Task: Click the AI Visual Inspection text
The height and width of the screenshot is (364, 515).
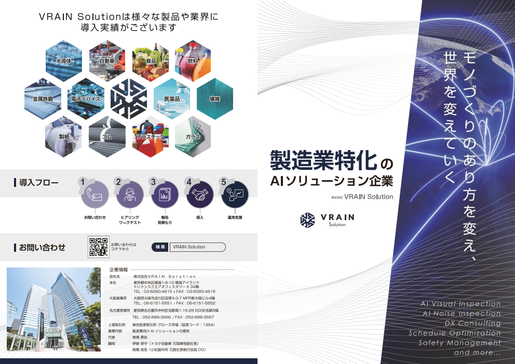Action: 460,304
